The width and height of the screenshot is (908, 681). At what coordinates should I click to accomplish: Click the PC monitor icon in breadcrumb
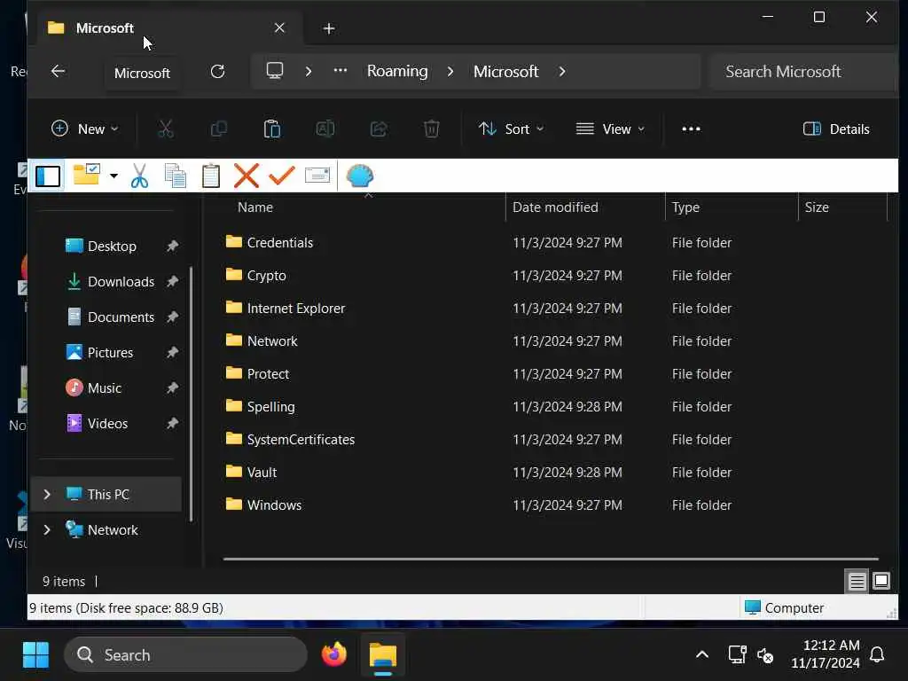pyautogui.click(x=275, y=71)
